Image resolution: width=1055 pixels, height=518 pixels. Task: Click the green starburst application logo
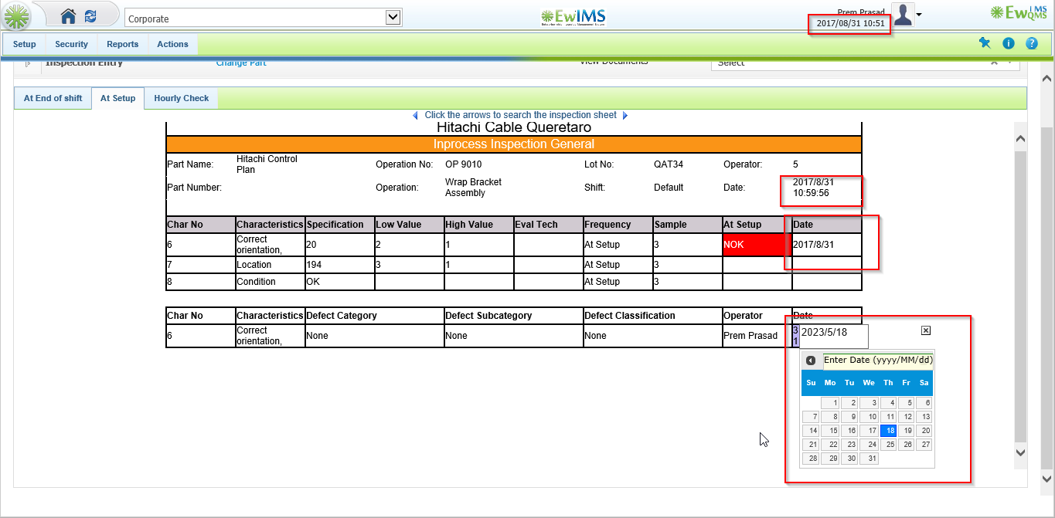[17, 16]
